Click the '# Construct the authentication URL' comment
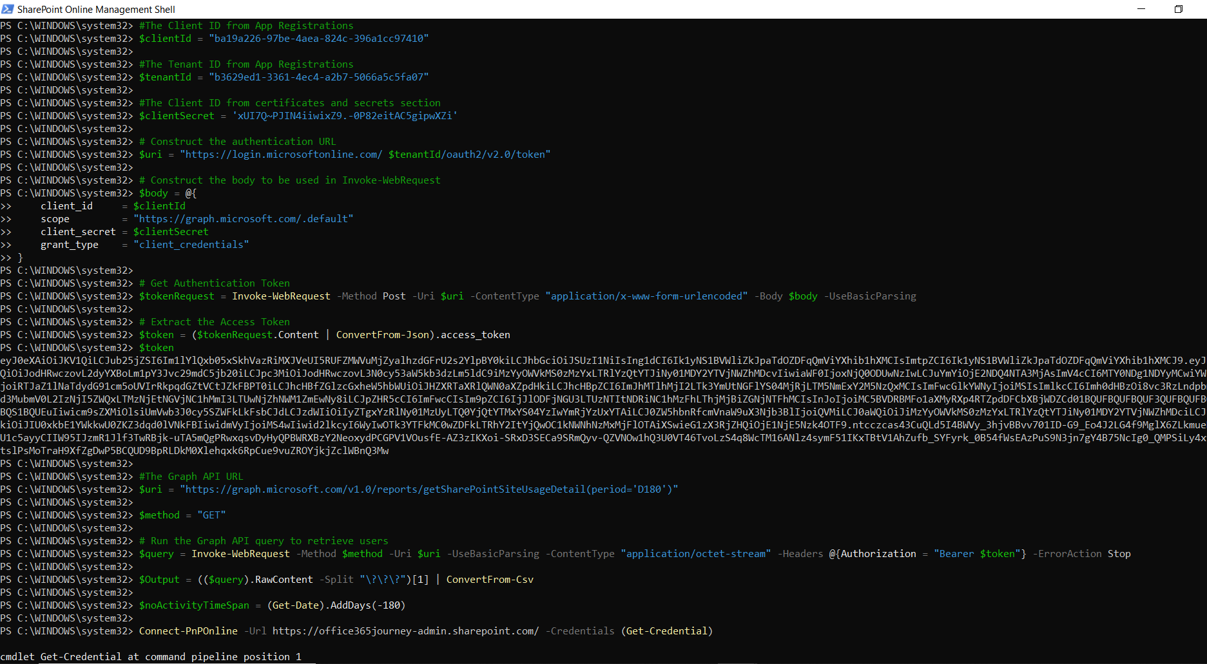This screenshot has height=664, width=1207. click(237, 142)
